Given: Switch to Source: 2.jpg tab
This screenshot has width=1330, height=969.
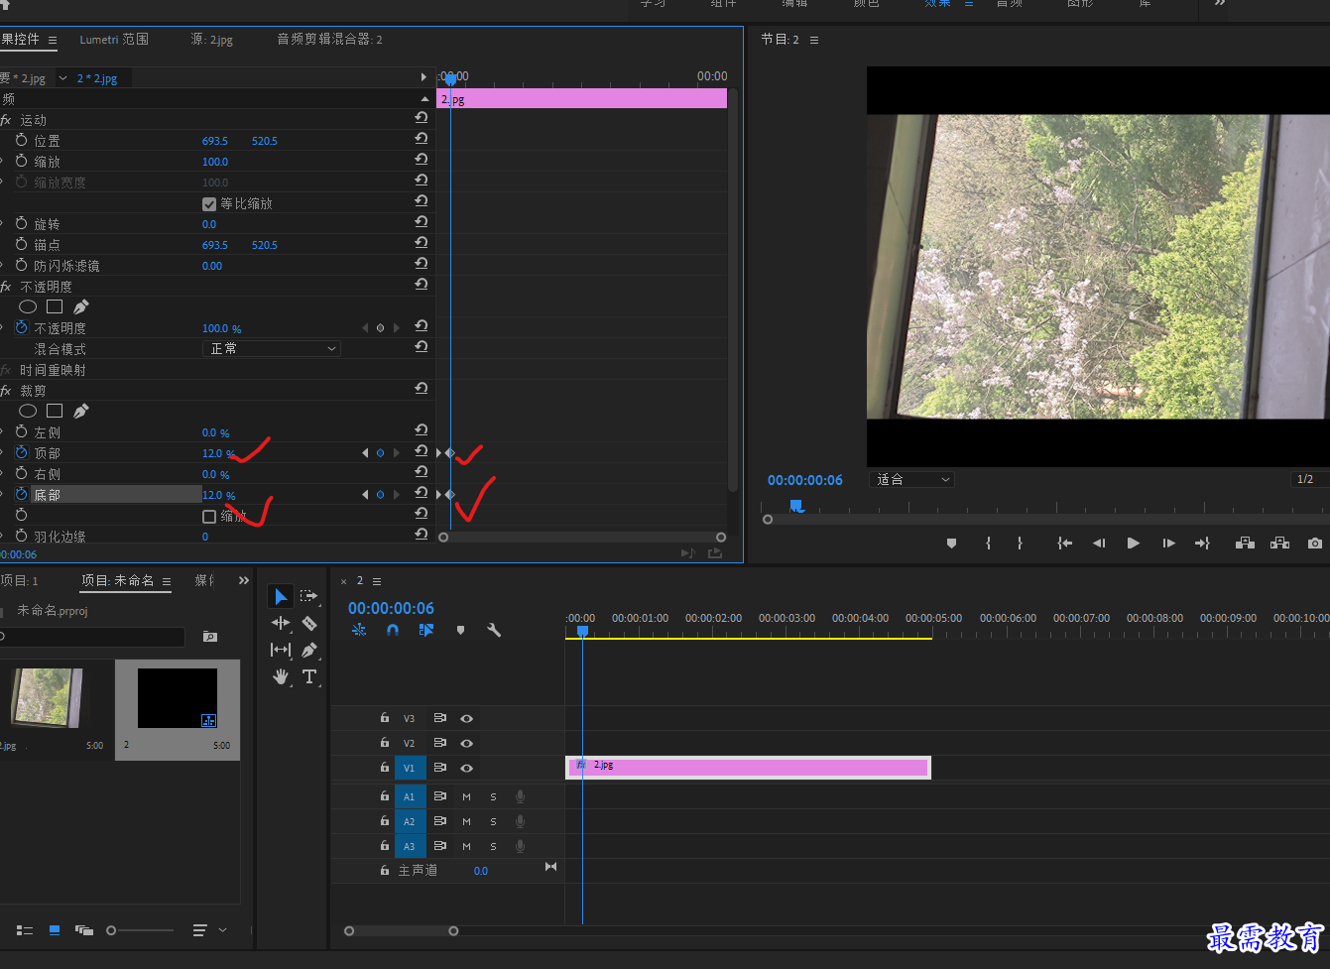Looking at the screenshot, I should point(211,39).
